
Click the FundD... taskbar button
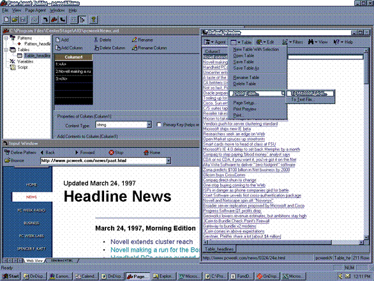coord(241,277)
